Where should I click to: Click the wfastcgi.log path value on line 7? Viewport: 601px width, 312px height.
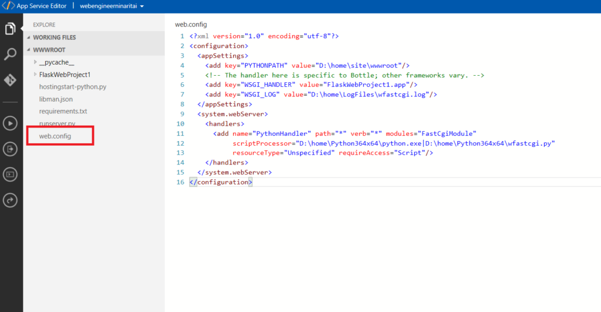click(369, 95)
